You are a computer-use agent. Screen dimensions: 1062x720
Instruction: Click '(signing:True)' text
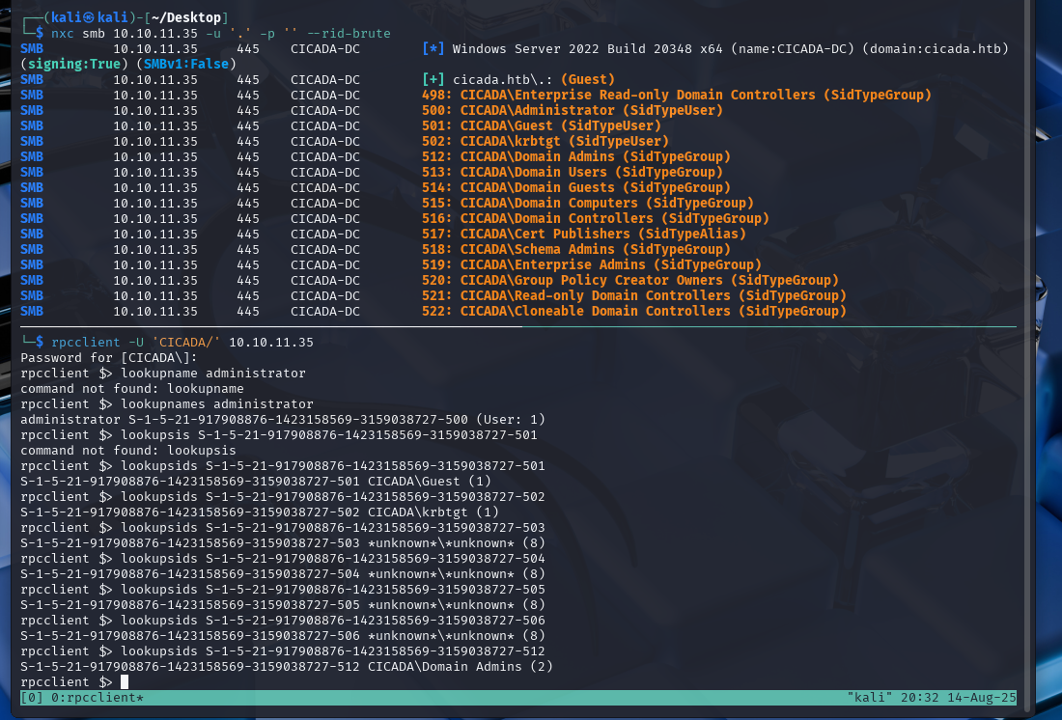click(x=74, y=64)
